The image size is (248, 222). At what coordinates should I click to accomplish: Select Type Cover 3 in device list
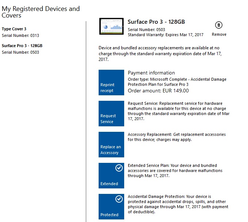pyautogui.click(x=14, y=29)
